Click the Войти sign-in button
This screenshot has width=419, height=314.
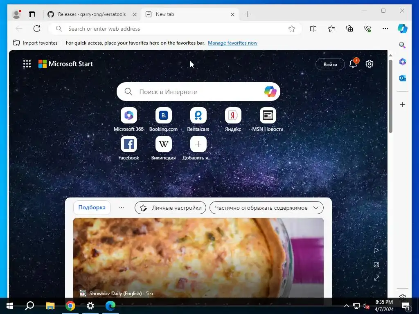click(330, 64)
